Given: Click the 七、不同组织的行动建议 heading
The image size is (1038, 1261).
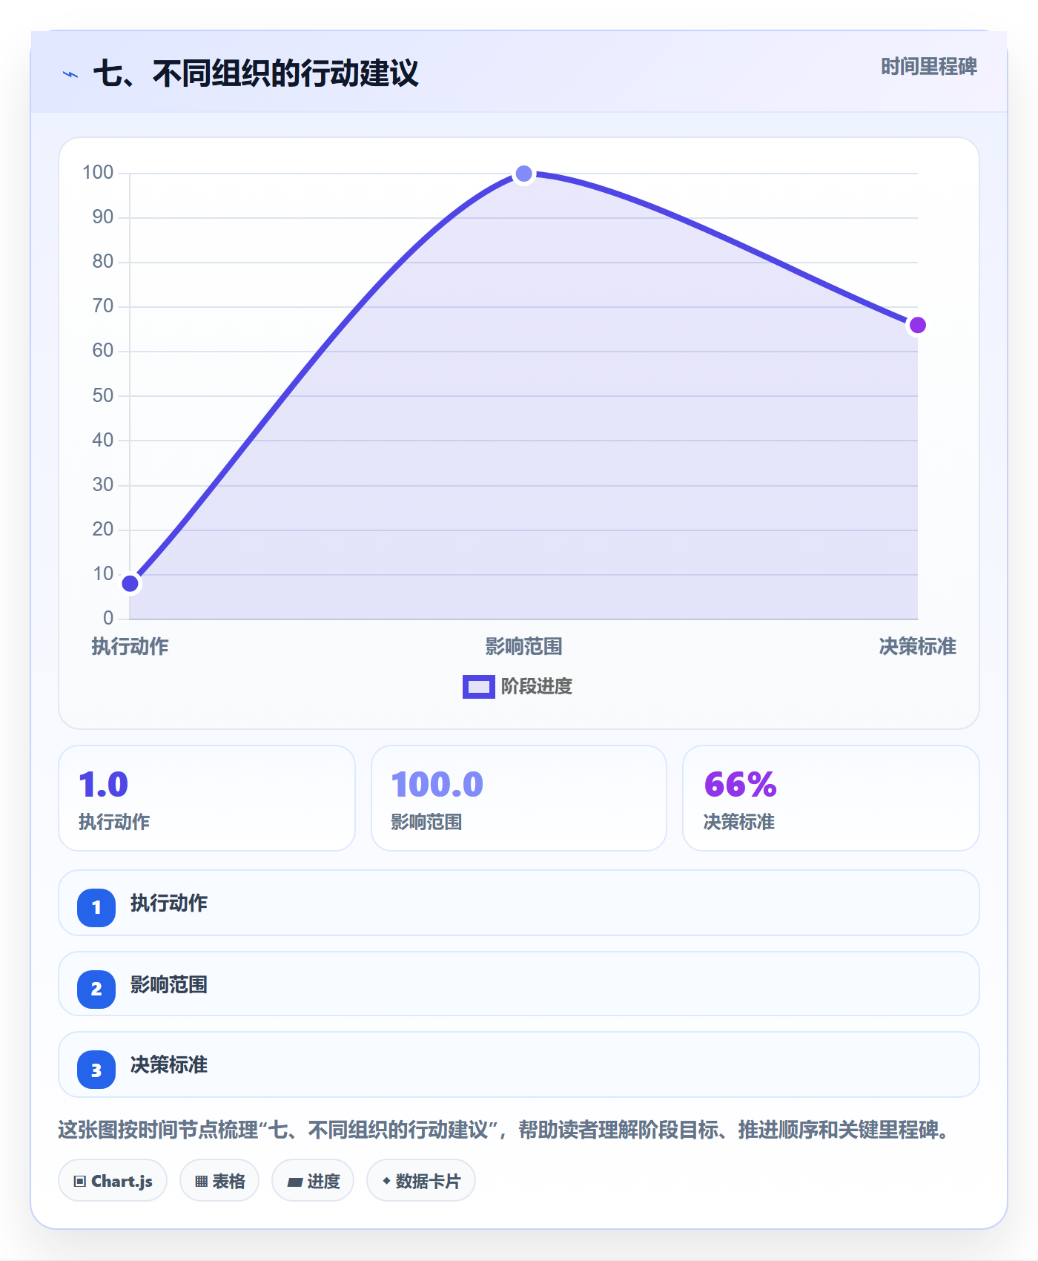Looking at the screenshot, I should pyautogui.click(x=255, y=73).
